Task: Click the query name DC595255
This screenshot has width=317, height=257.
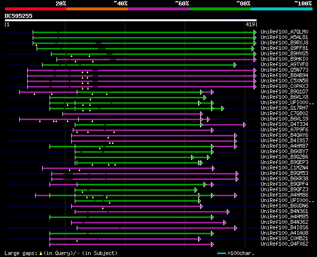Action: point(19,16)
